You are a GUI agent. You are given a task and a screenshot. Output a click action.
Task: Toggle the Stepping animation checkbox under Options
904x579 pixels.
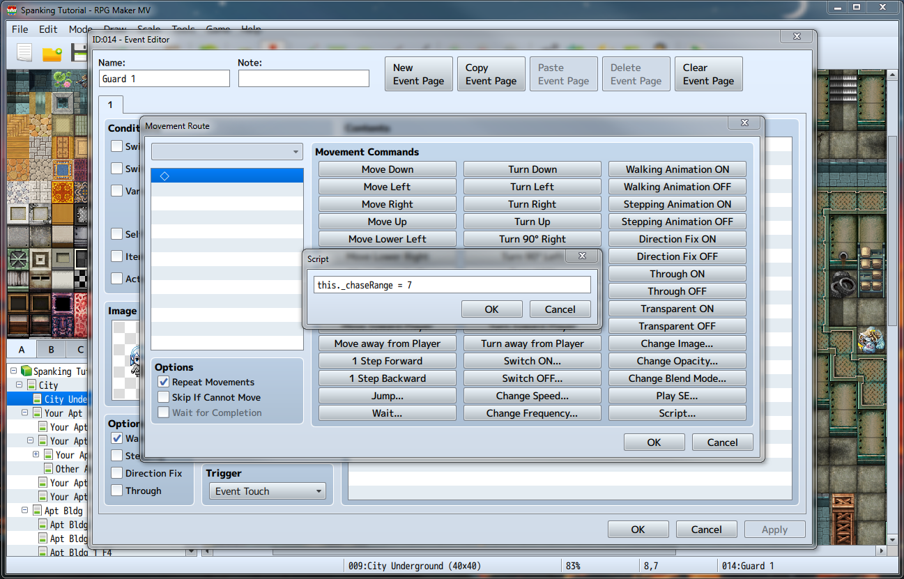point(117,456)
